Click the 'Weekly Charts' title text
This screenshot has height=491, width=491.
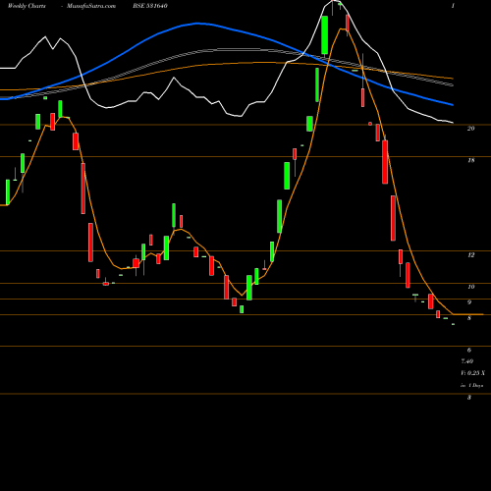(27, 6)
